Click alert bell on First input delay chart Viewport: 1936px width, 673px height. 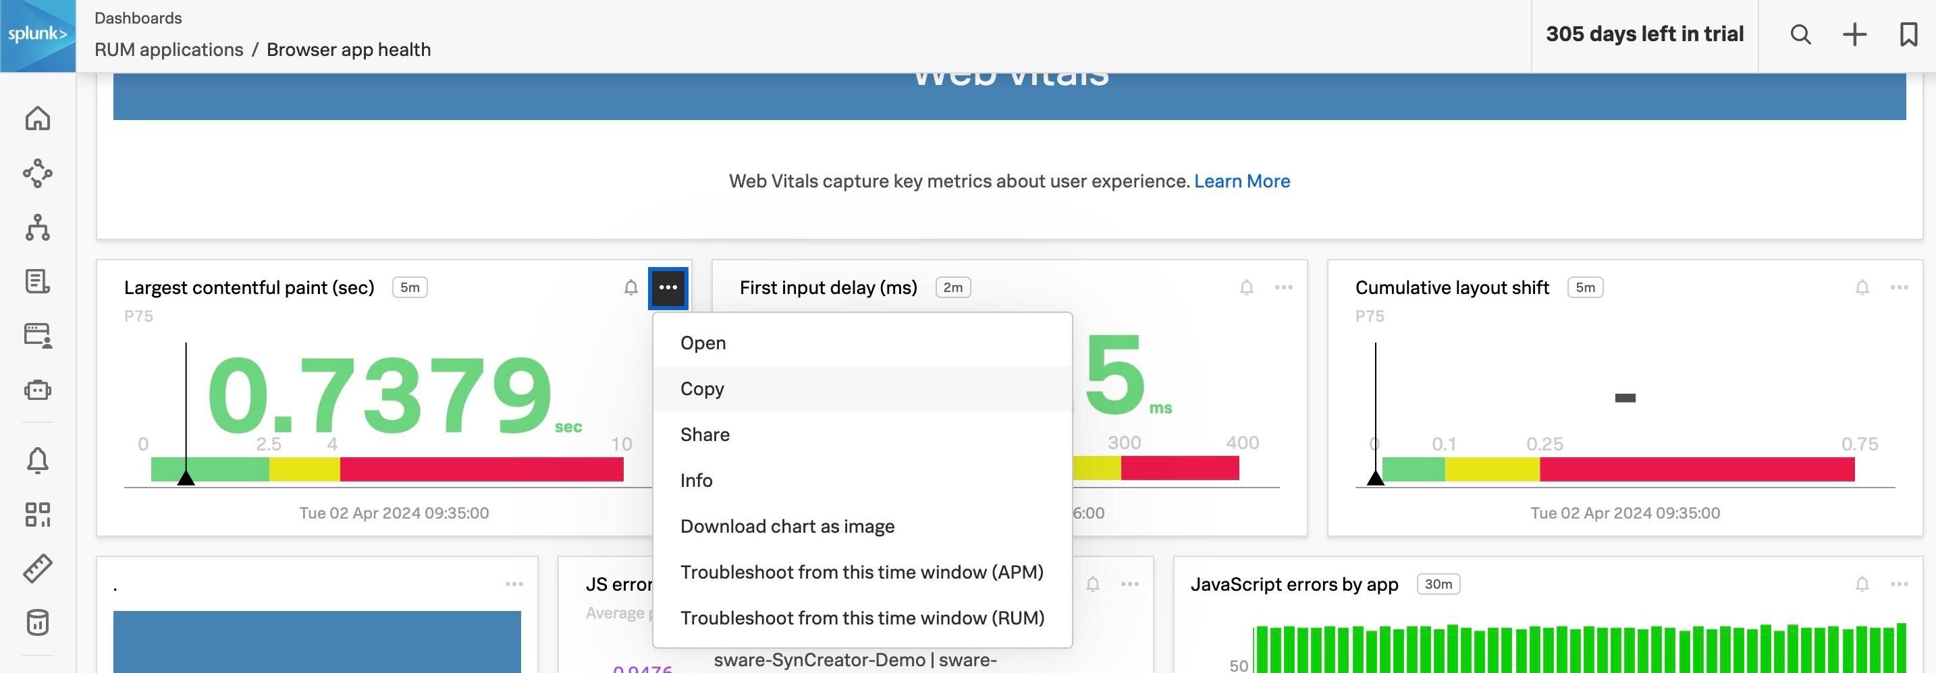(1247, 288)
